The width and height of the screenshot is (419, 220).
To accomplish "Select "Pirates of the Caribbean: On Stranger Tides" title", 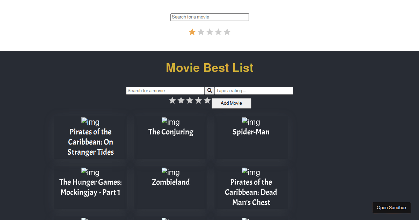I will (x=90, y=142).
